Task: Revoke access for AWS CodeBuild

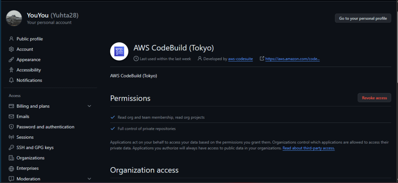Action: pyautogui.click(x=374, y=98)
